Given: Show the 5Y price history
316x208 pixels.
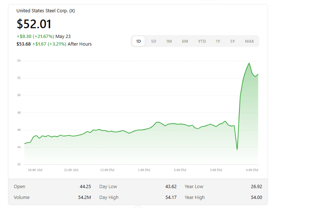Looking at the screenshot, I should click(233, 41).
